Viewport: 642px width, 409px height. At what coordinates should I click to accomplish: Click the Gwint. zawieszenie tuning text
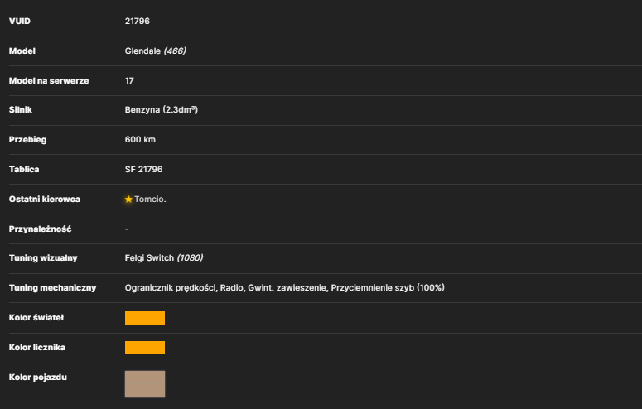coord(287,288)
